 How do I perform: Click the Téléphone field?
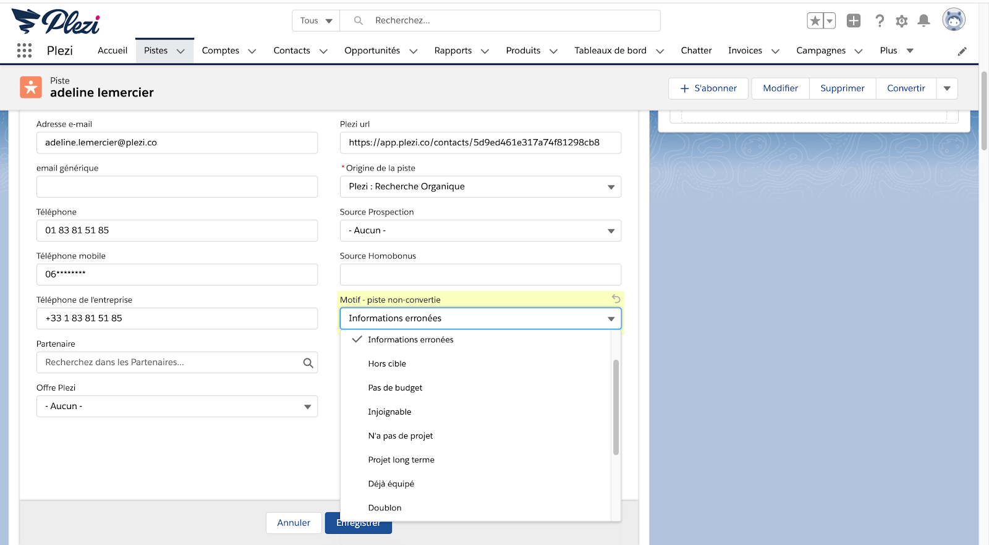[x=177, y=230]
